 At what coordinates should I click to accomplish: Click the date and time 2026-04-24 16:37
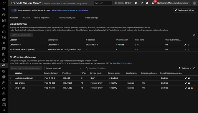pos(123,3)
